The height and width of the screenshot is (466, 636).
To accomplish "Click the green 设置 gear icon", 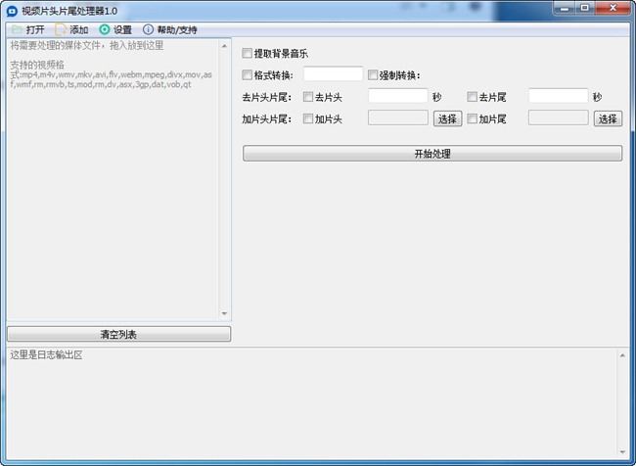I will tap(105, 29).
